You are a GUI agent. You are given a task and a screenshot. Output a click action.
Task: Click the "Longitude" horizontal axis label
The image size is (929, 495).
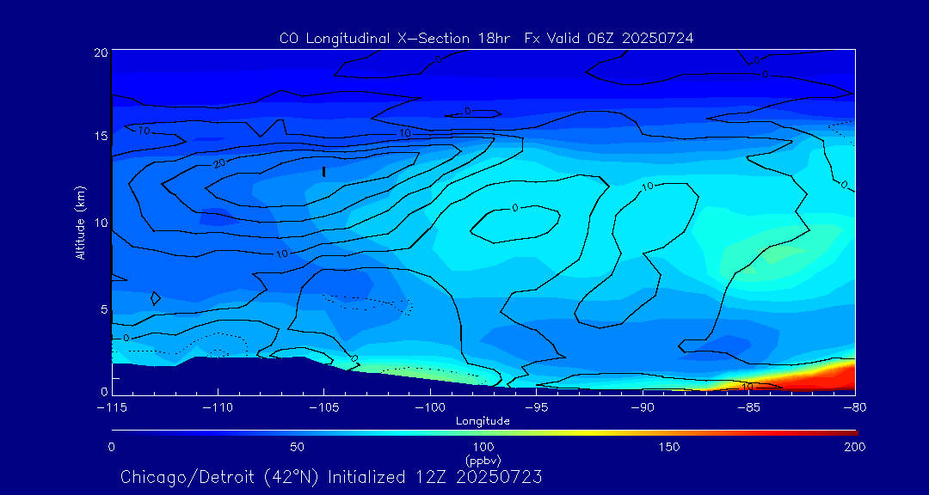483,422
